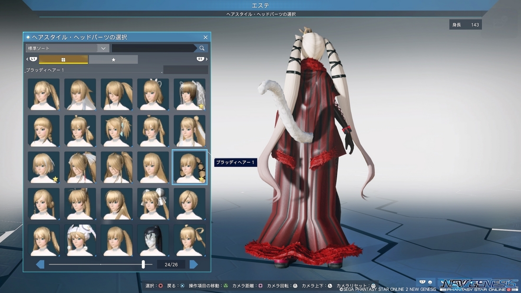Click the エステ header title
521x293 pixels.
[260, 5]
